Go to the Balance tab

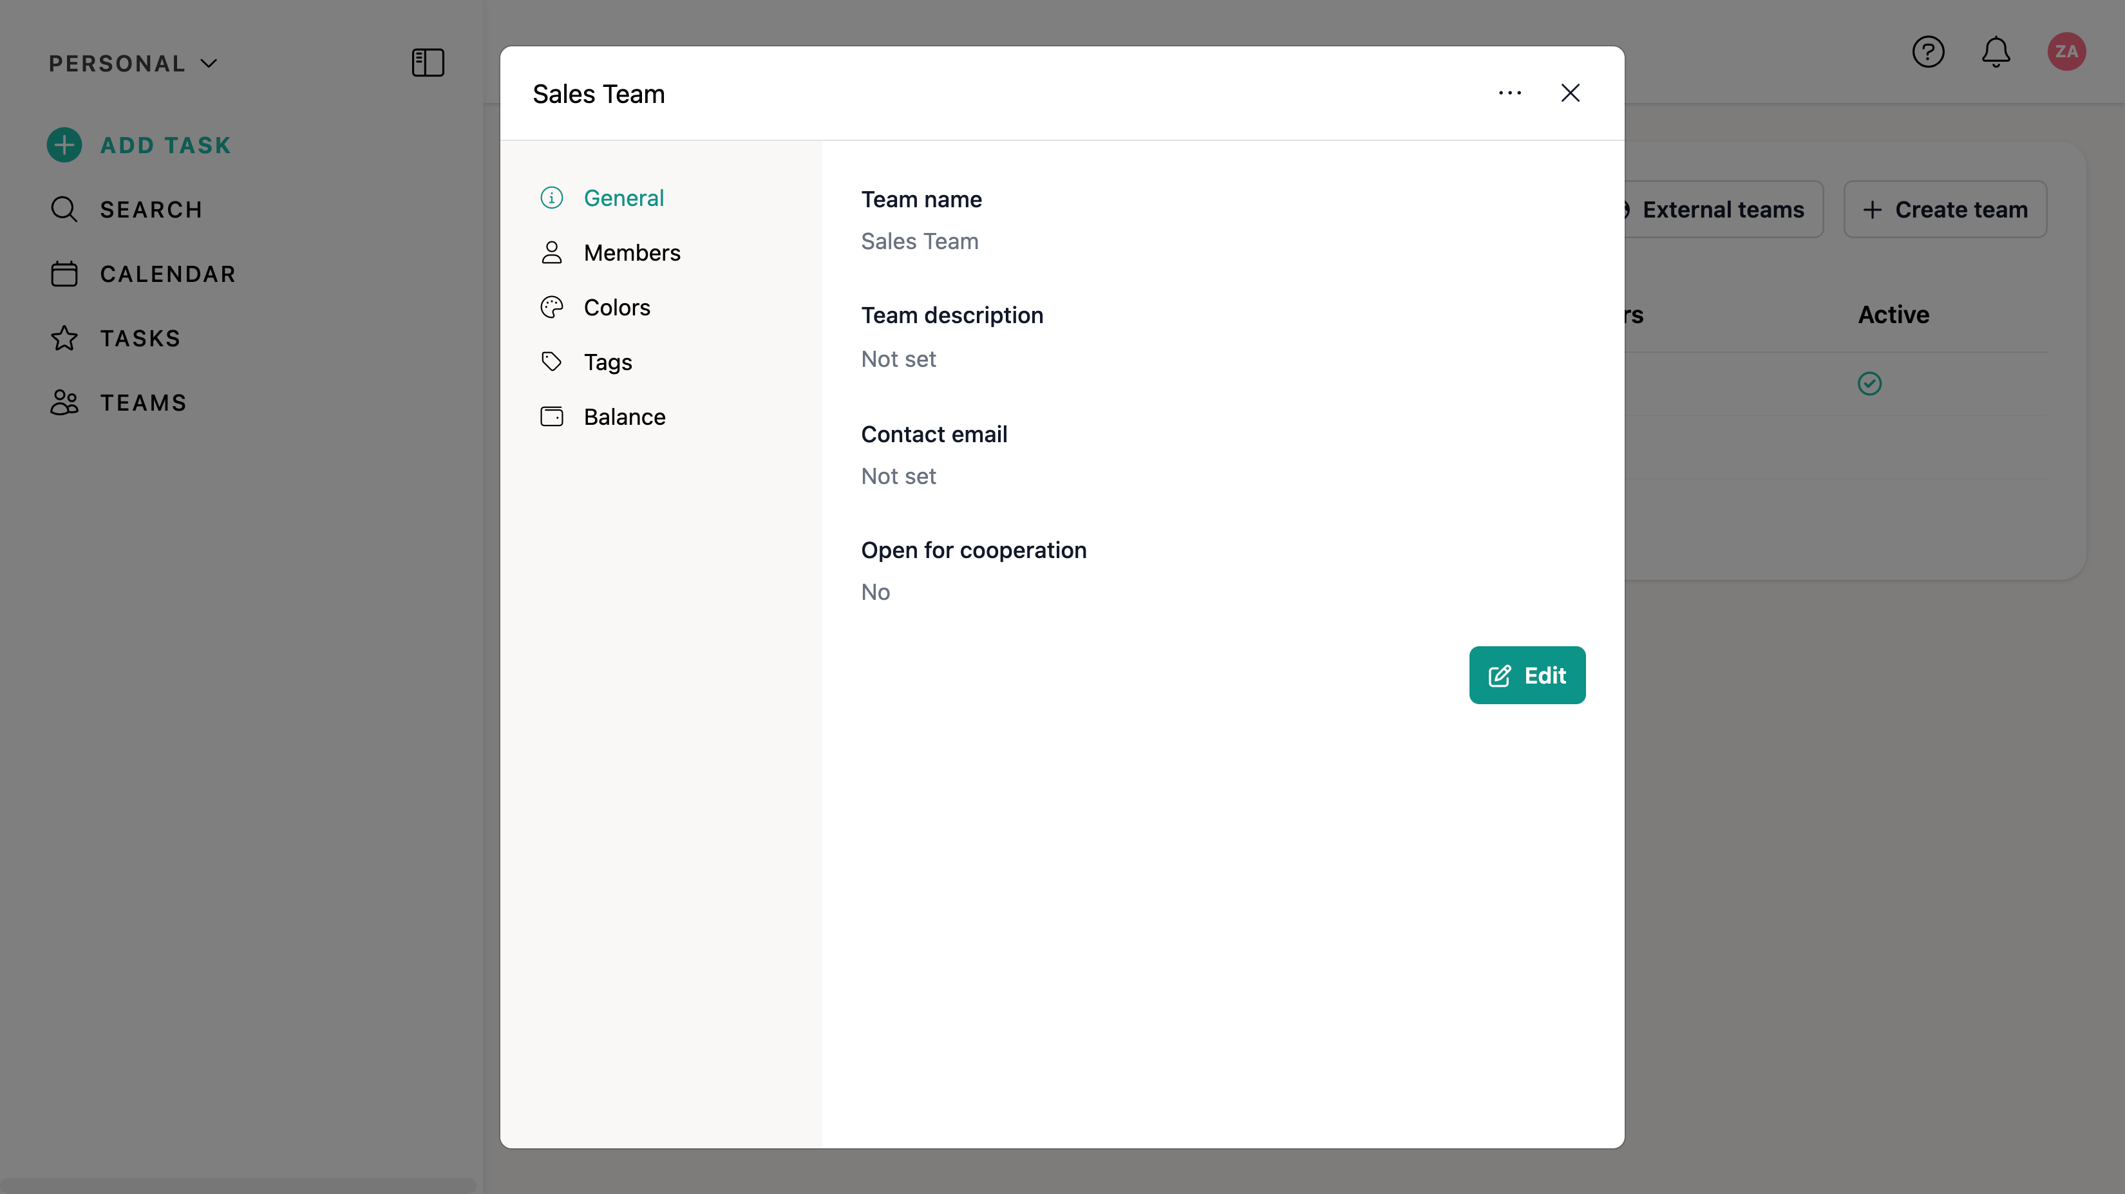point(623,416)
